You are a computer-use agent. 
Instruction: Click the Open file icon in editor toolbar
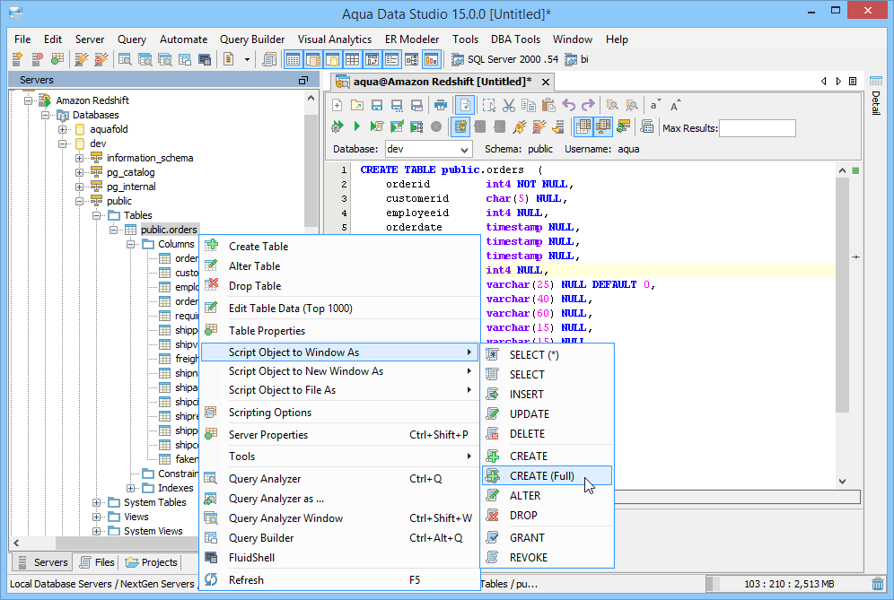pyautogui.click(x=357, y=105)
